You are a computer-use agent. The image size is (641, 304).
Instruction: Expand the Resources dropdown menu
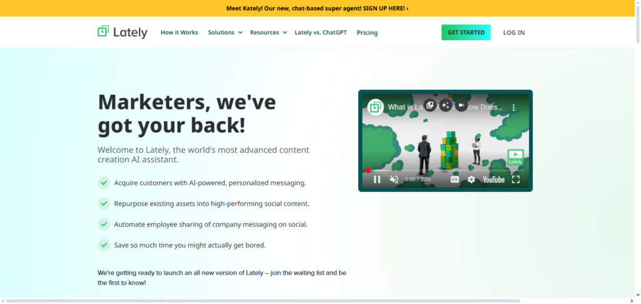click(x=269, y=33)
